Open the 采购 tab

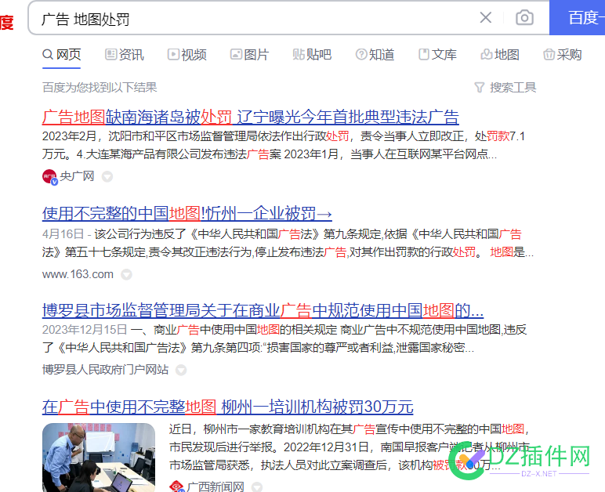[563, 54]
